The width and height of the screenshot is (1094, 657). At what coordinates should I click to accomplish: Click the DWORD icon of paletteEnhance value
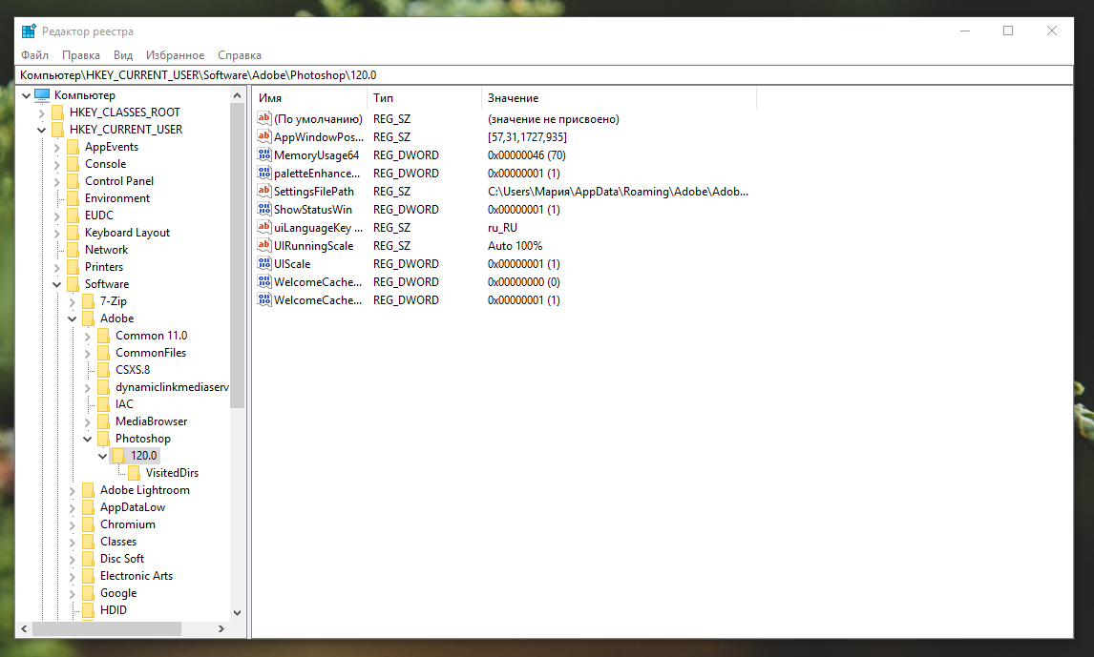click(263, 173)
